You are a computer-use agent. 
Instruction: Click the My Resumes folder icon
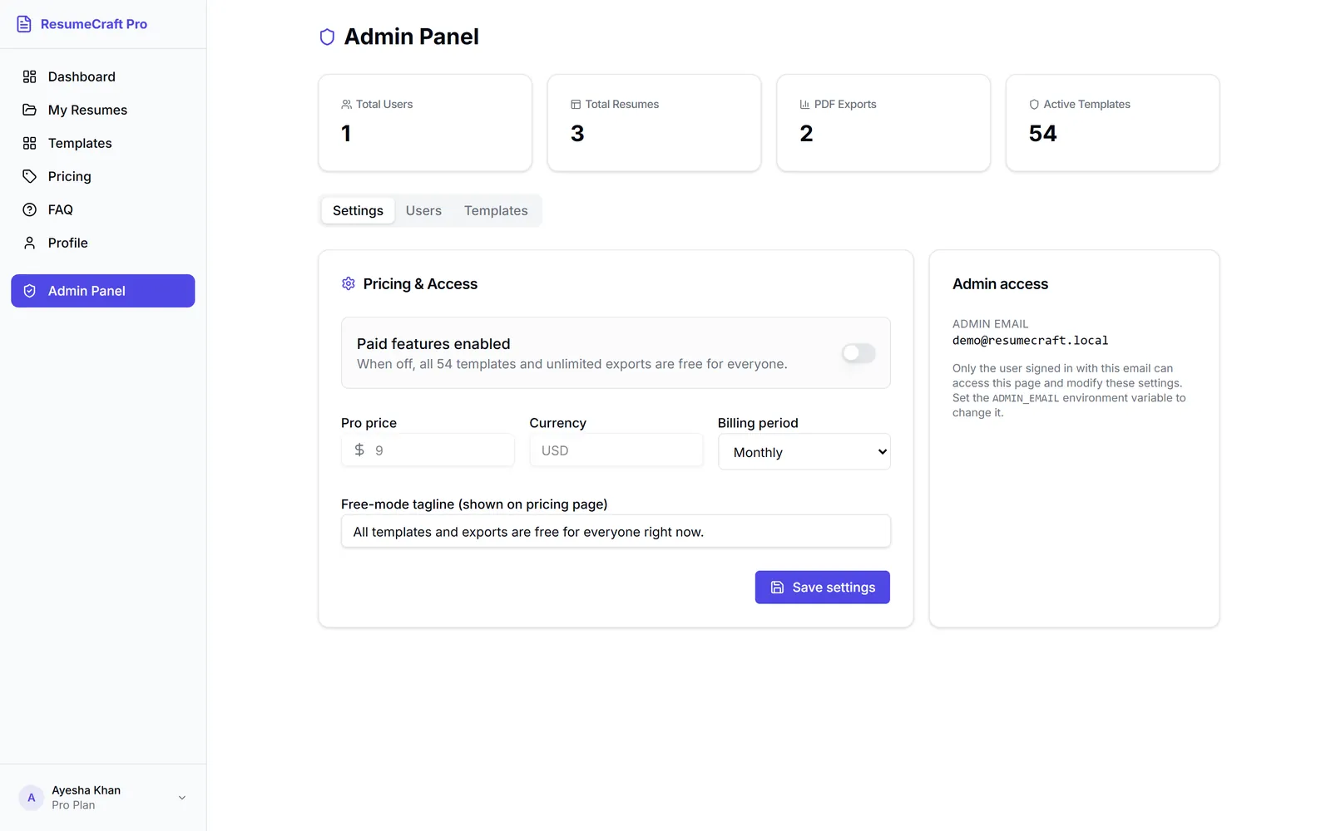(30, 110)
